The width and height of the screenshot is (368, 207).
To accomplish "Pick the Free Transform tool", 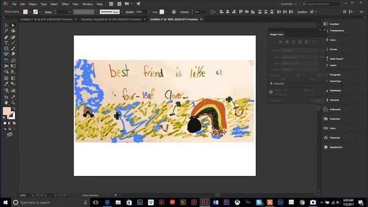I will (13, 66).
